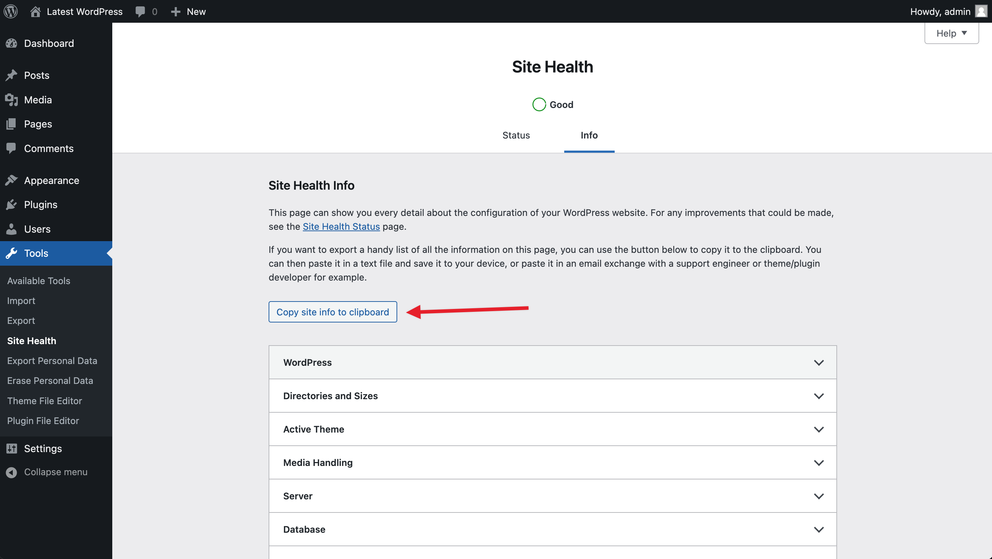The width and height of the screenshot is (992, 559).
Task: Expand the WordPress info section
Action: tap(552, 362)
